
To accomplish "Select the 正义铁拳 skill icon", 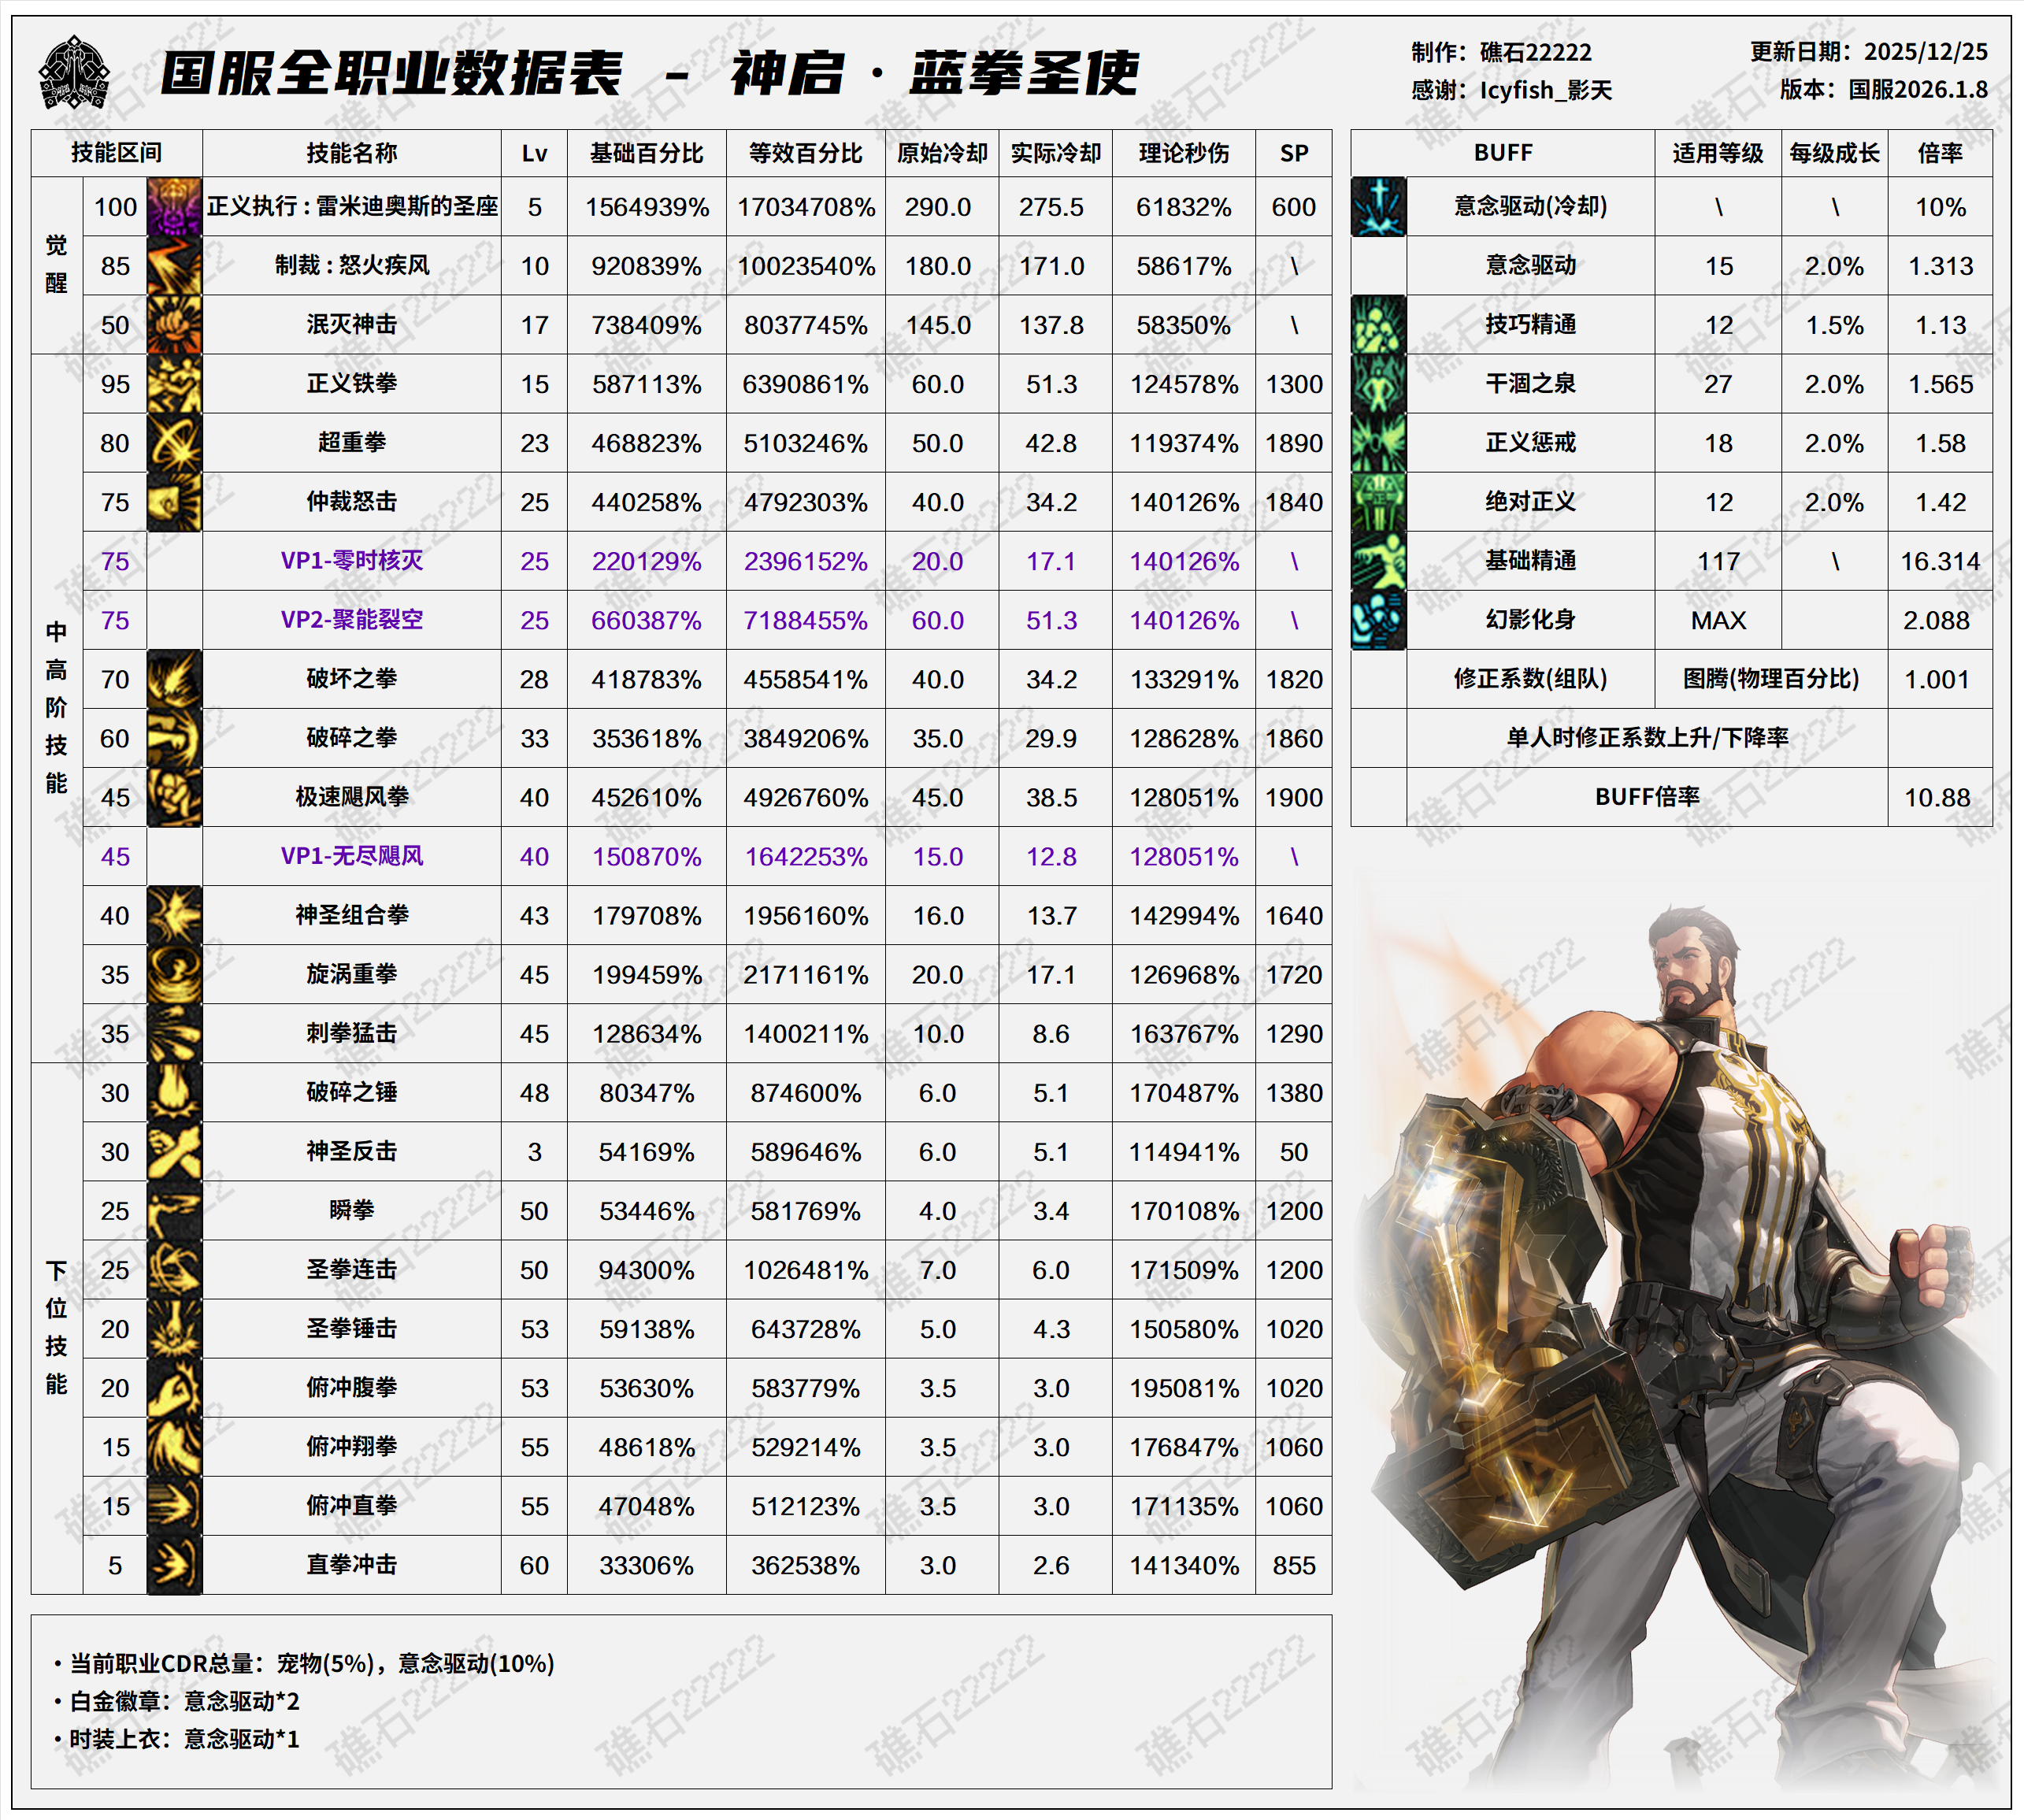I will (174, 384).
